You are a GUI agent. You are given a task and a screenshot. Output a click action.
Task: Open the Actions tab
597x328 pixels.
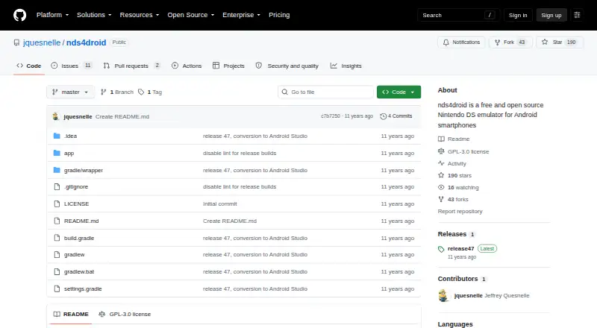(x=187, y=66)
